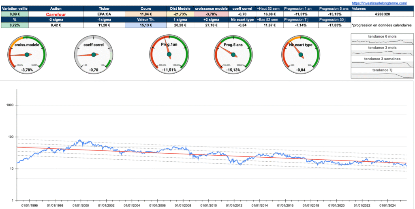The width and height of the screenshot is (415, 209).
Task: Click the green Variation veille 0,09 € cell
Action: pyautogui.click(x=15, y=14)
